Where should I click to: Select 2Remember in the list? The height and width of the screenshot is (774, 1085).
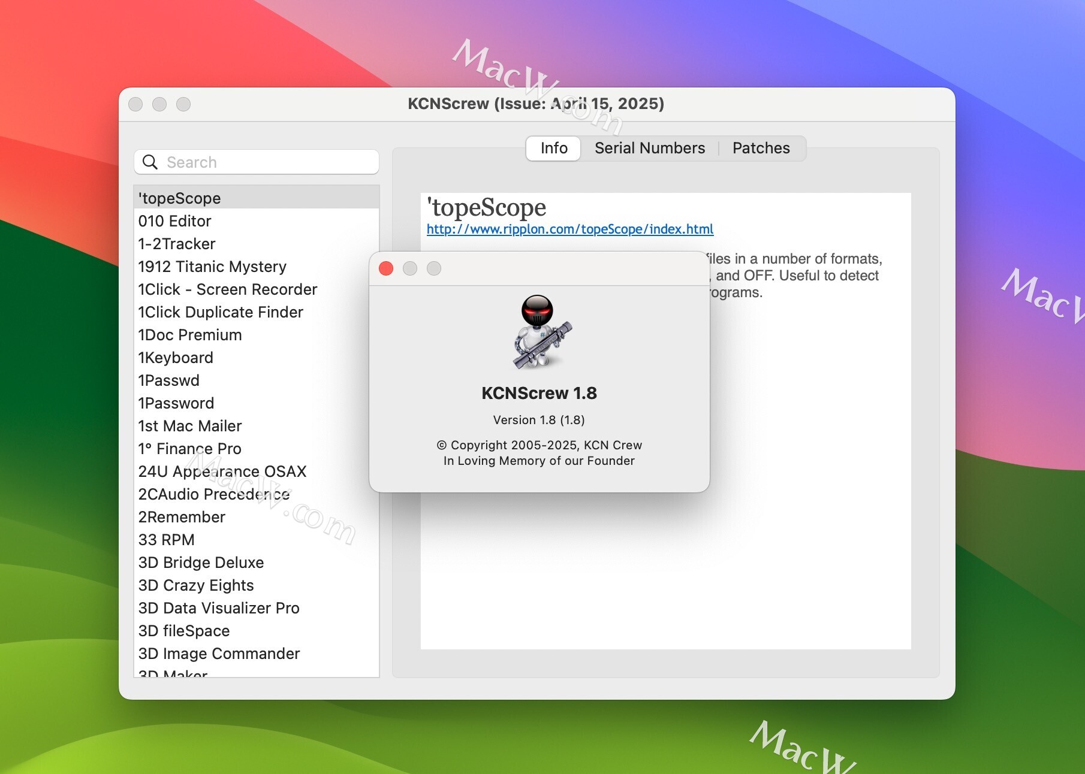(x=257, y=517)
